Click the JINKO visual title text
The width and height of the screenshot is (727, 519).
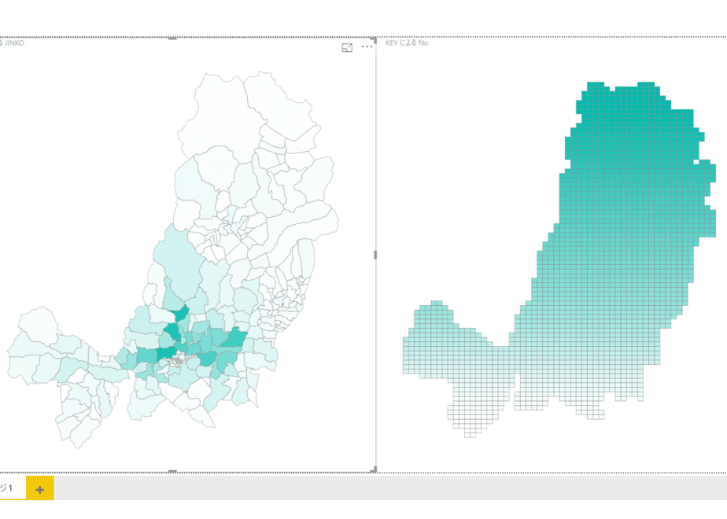pos(13,43)
